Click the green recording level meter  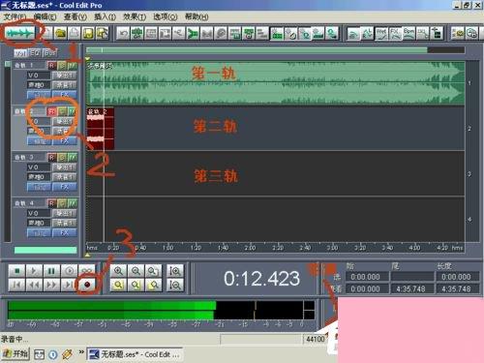coord(112,310)
